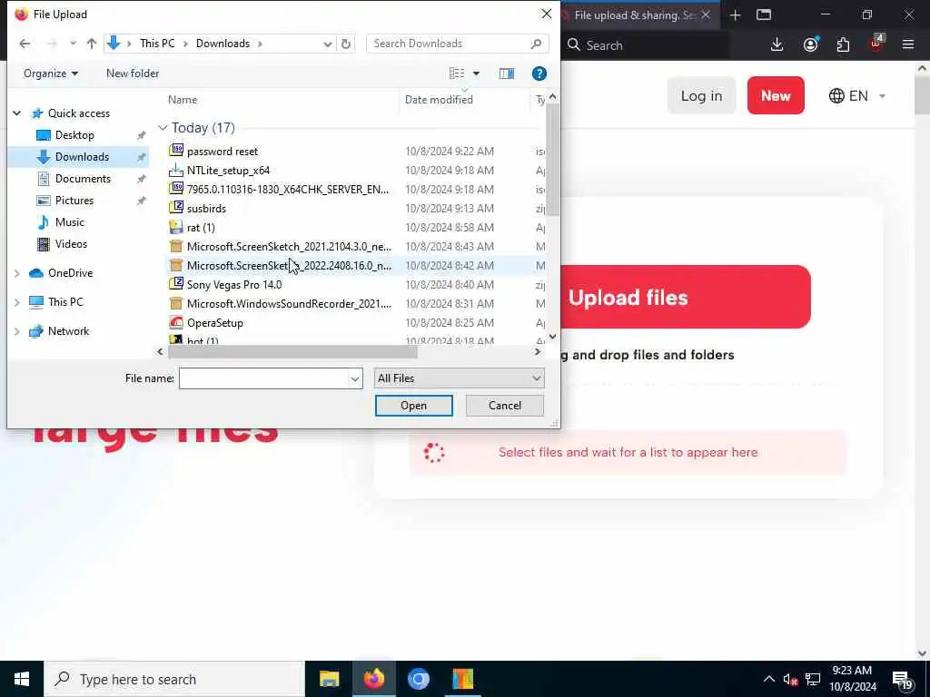Open Firefox downloads icon
The image size is (930, 697).
coord(777,45)
